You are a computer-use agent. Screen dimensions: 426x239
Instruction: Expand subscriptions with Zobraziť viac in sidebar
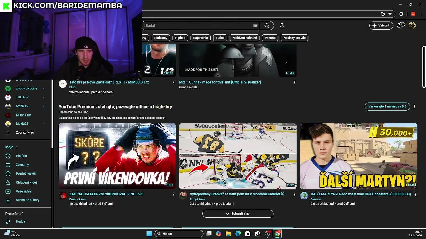point(25,132)
